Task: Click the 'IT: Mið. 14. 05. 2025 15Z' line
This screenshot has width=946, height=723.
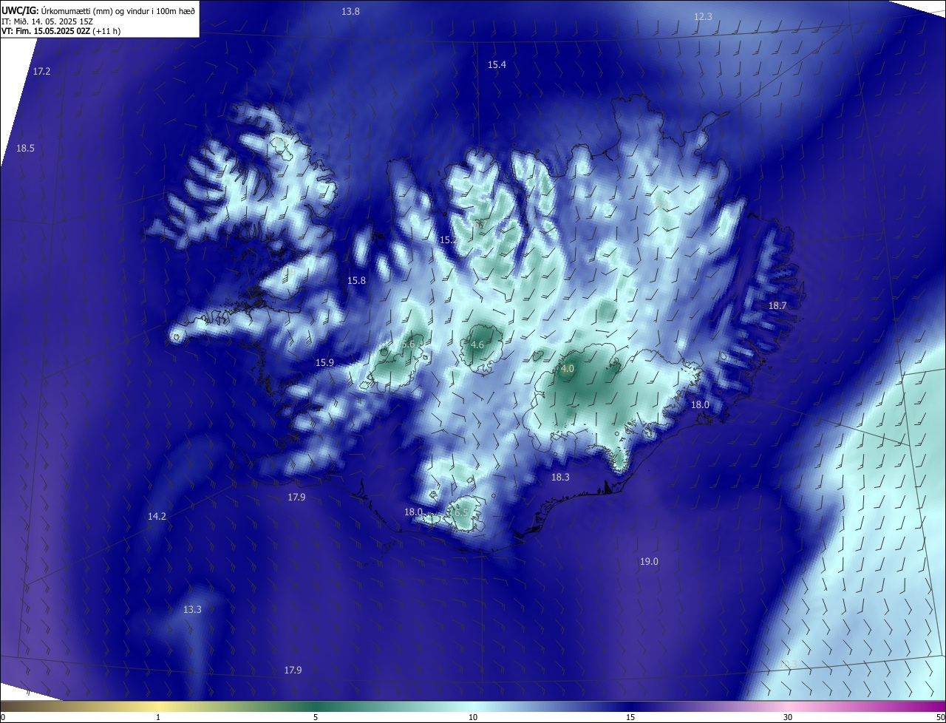Action: [47, 21]
